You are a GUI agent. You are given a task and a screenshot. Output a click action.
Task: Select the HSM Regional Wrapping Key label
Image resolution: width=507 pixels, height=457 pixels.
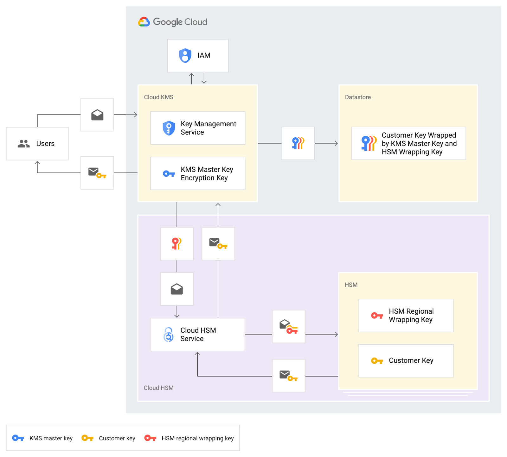click(x=411, y=316)
